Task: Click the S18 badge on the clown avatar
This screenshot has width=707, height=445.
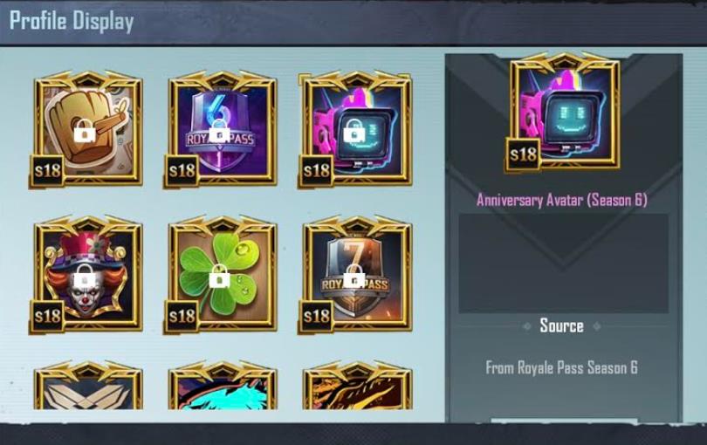Action: tap(47, 316)
